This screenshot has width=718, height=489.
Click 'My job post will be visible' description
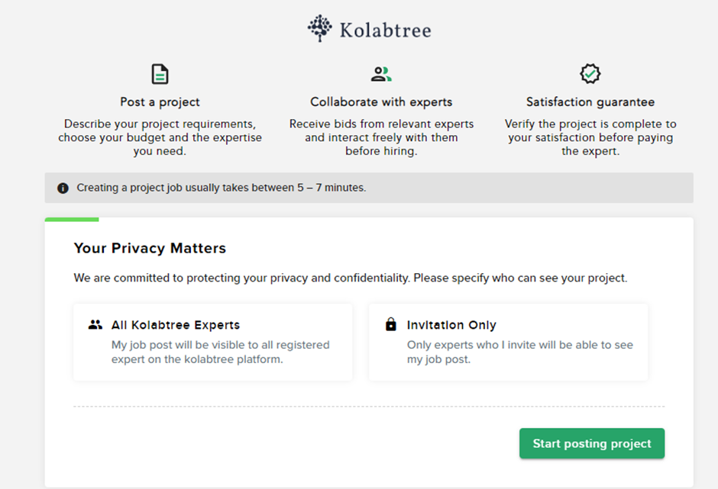pos(220,352)
